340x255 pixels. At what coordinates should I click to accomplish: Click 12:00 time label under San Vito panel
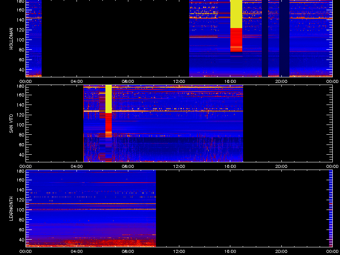coord(179,167)
